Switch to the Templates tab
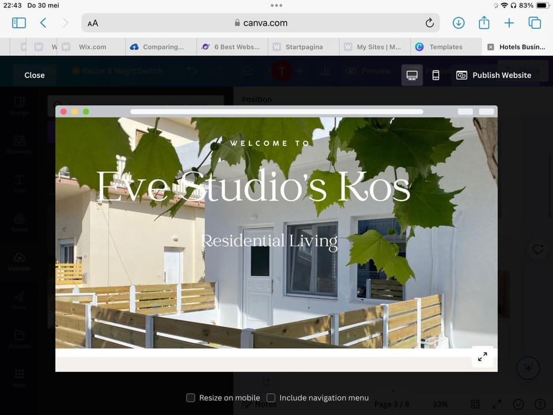 [x=445, y=47]
